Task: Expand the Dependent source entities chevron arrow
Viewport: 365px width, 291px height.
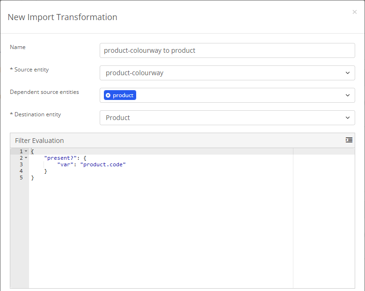Action: 348,95
